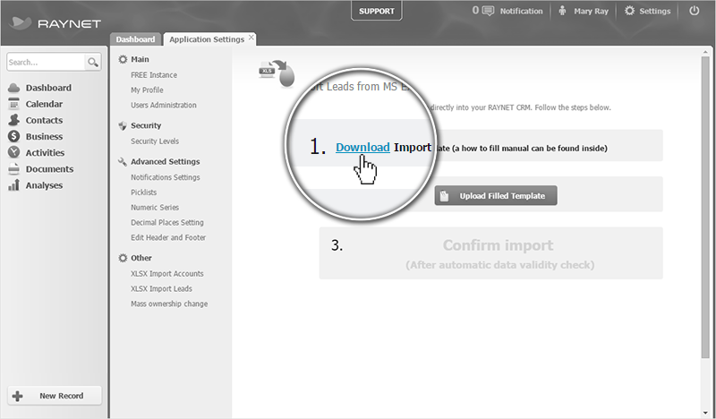716x419 pixels.
Task: Click the plus icon of New Record
Action: (x=17, y=396)
